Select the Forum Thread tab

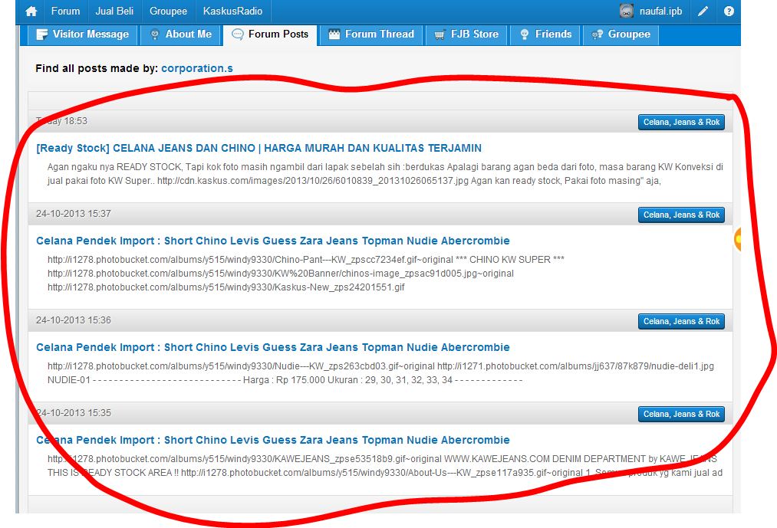[x=370, y=34]
